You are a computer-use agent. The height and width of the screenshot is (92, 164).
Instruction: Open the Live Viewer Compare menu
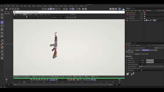pyautogui.click(x=36, y=15)
